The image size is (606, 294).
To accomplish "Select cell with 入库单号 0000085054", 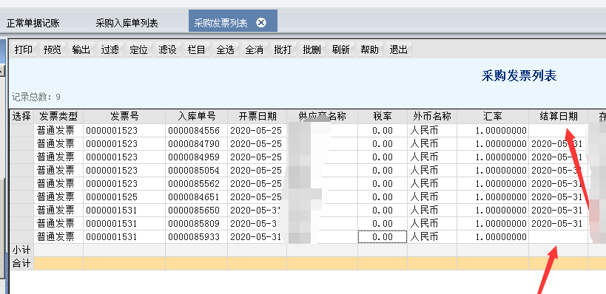I will pyautogui.click(x=196, y=171).
